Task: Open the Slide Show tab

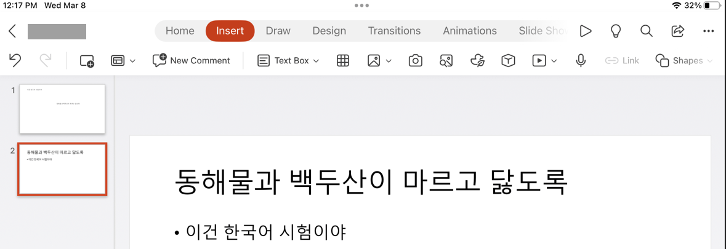Action: (542, 31)
